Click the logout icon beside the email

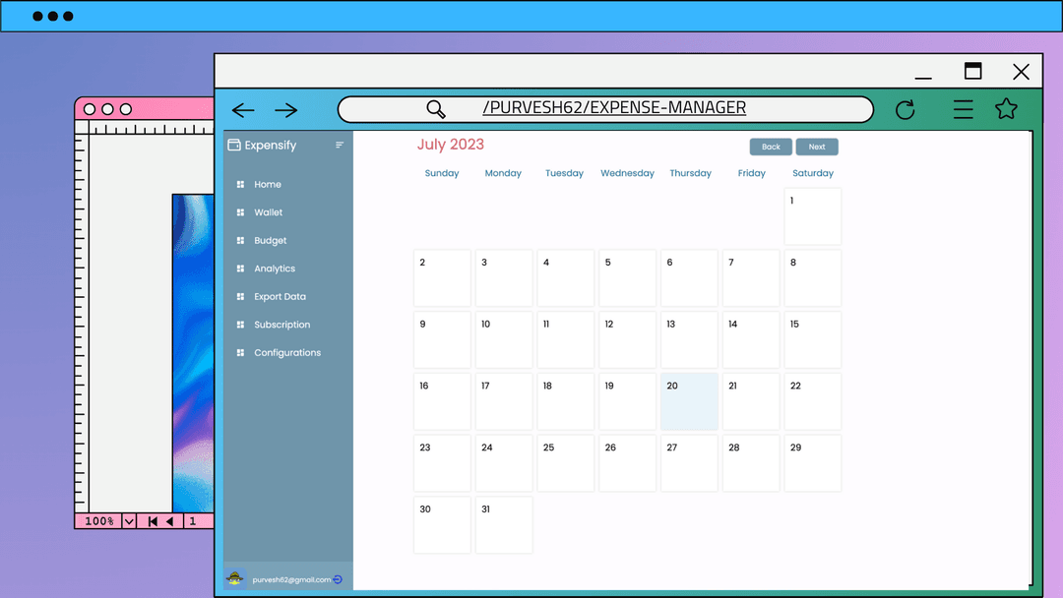(x=338, y=579)
